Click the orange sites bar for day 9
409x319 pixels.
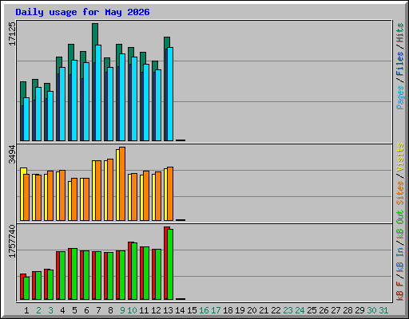tap(122, 183)
